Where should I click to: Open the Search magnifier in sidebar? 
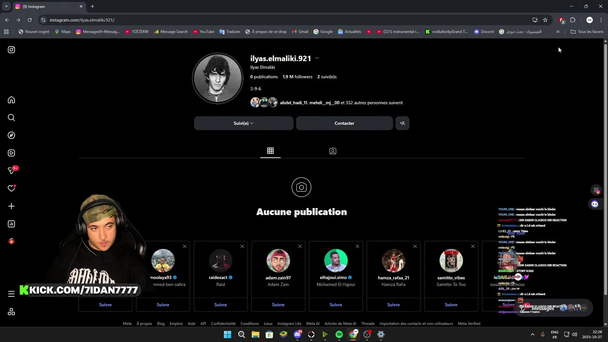[x=11, y=117]
